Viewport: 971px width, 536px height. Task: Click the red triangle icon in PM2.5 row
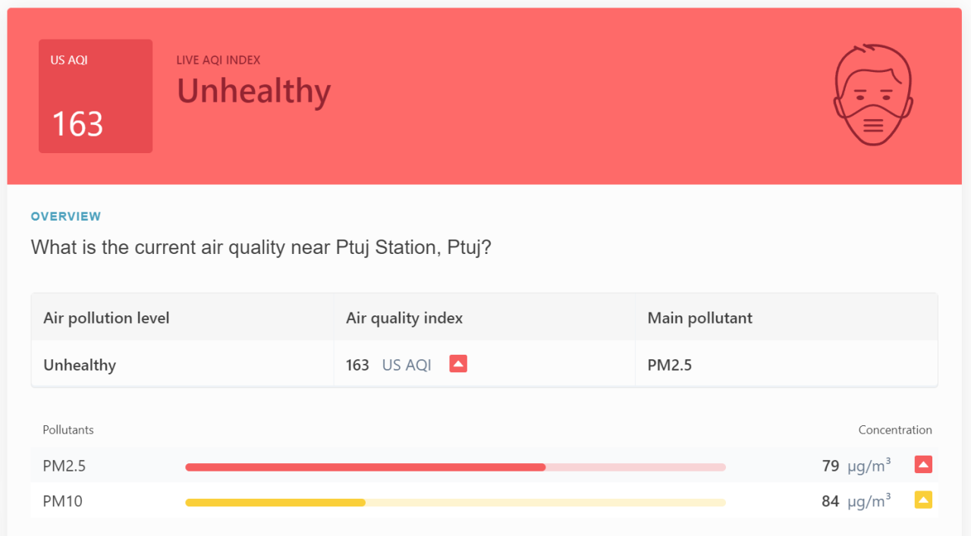[x=923, y=465]
